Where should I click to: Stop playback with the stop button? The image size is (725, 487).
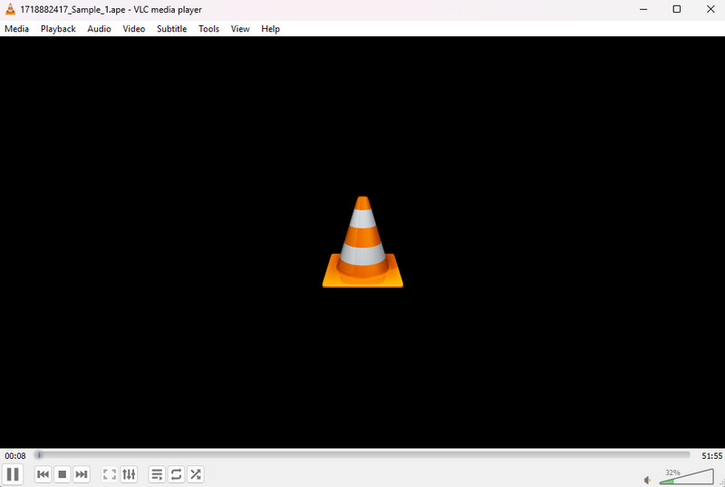[x=63, y=474]
